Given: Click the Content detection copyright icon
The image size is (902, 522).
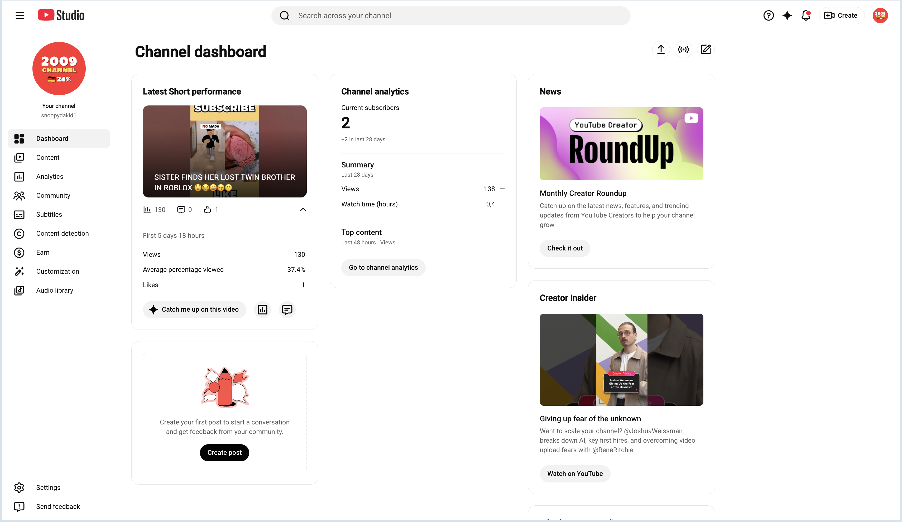Looking at the screenshot, I should point(19,233).
